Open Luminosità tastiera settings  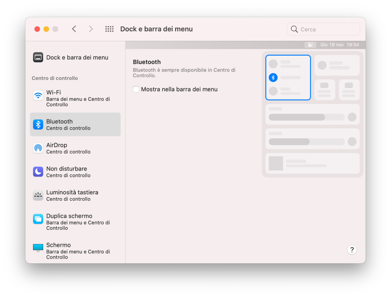click(x=75, y=195)
